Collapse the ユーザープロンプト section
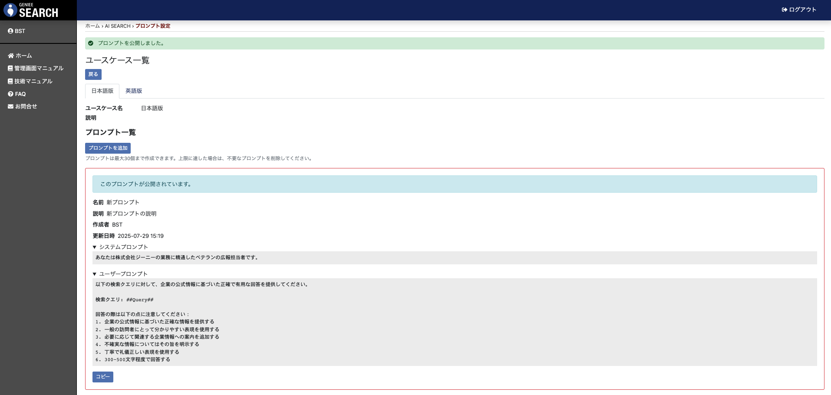Image resolution: width=831 pixels, height=395 pixels. (x=120, y=274)
